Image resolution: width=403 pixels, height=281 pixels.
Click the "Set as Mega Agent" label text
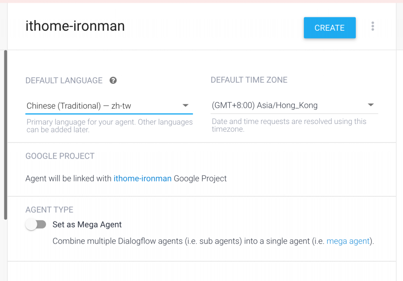87,225
